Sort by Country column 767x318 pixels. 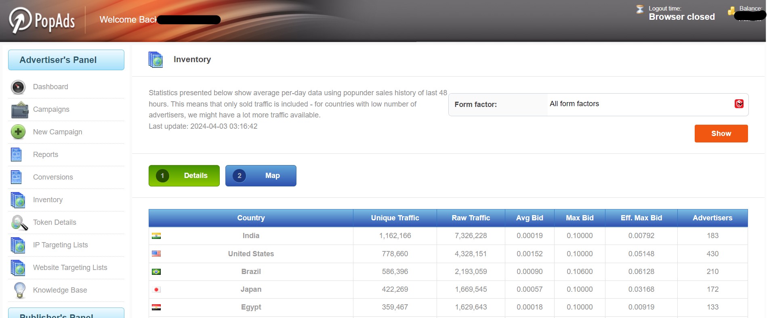[251, 218]
